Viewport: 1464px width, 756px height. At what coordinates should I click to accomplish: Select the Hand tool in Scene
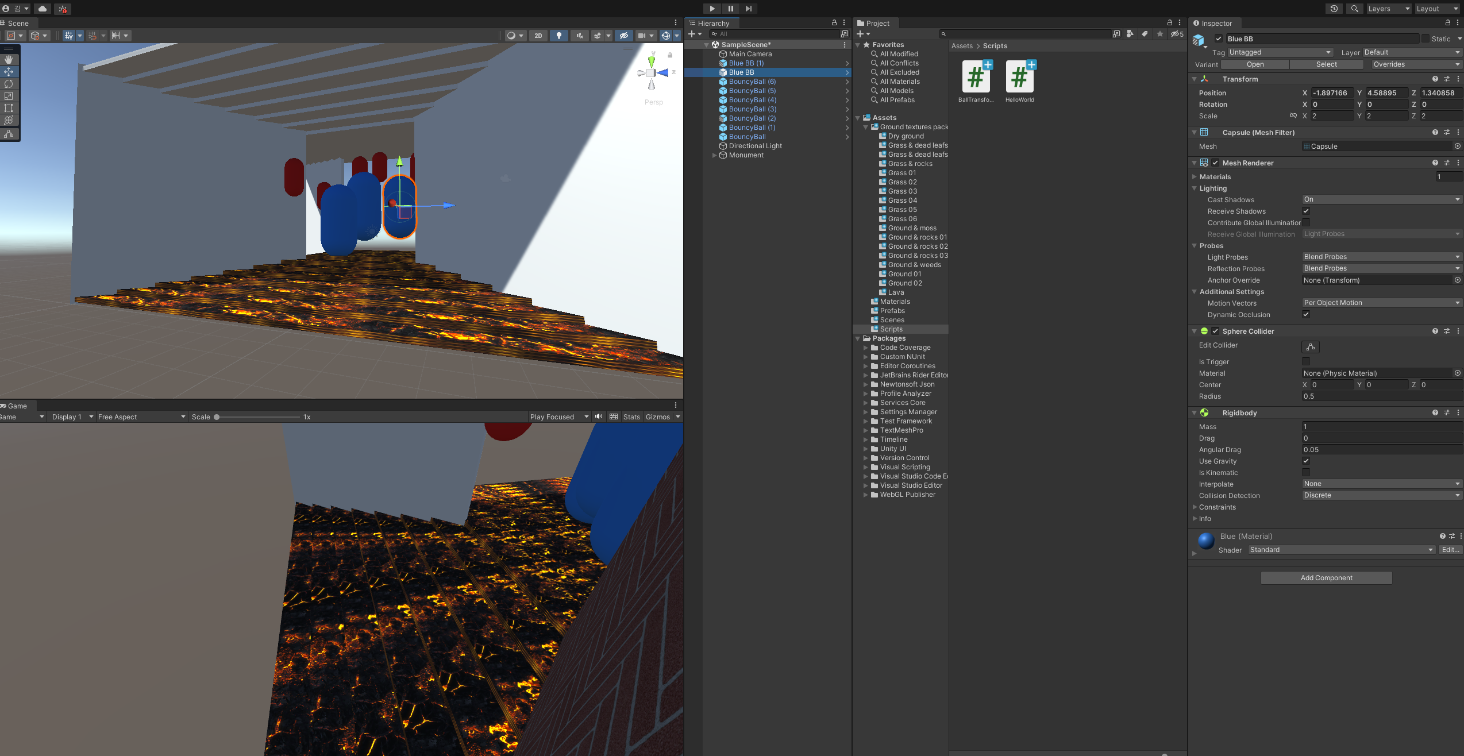[9, 60]
